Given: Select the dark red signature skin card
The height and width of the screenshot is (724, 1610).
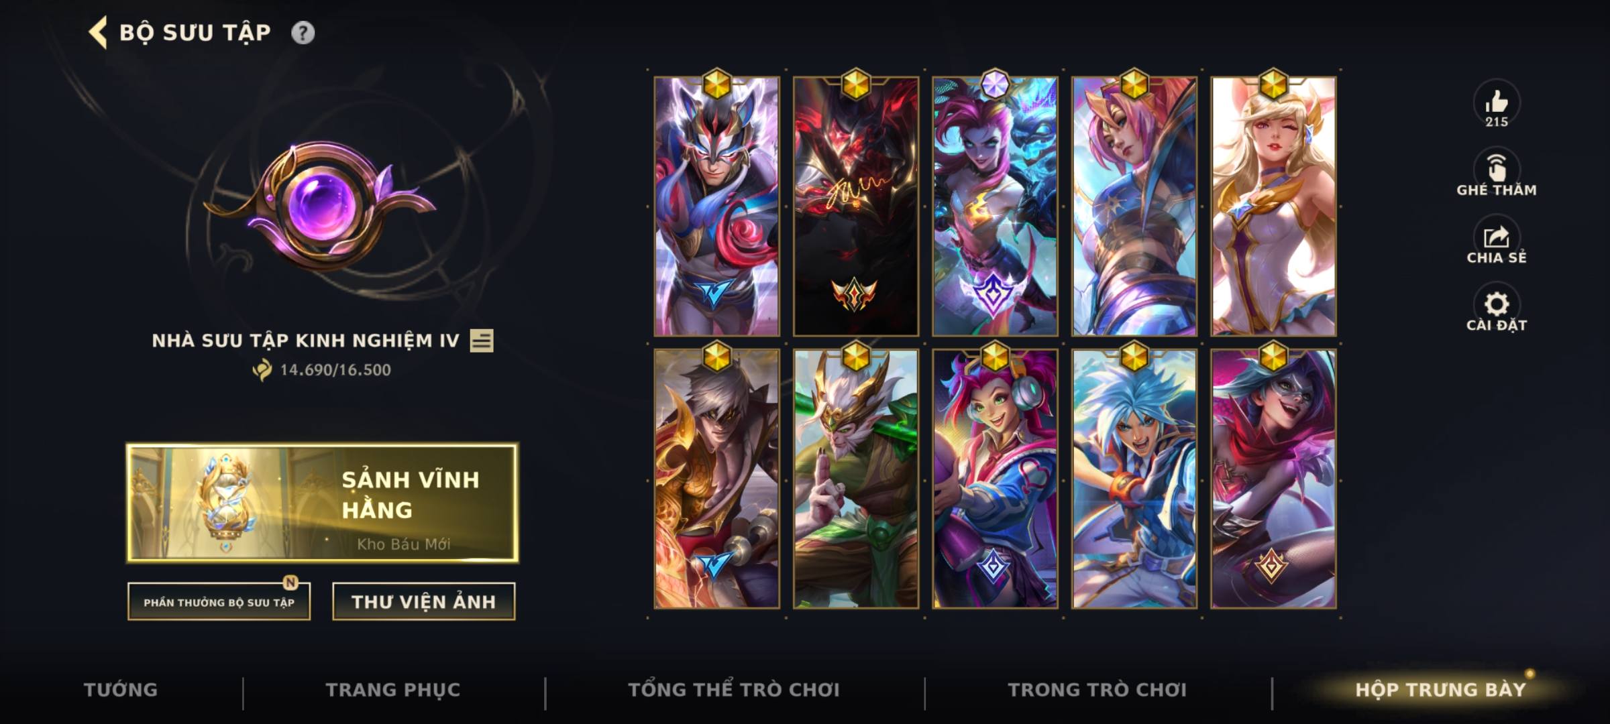Looking at the screenshot, I should click(855, 206).
